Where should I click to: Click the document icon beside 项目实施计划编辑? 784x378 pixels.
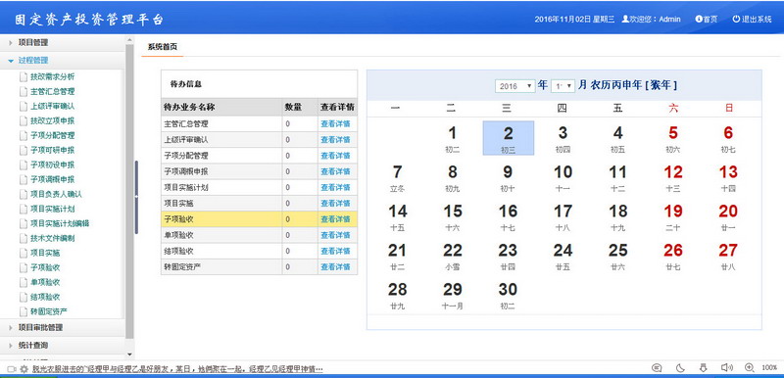click(x=23, y=223)
